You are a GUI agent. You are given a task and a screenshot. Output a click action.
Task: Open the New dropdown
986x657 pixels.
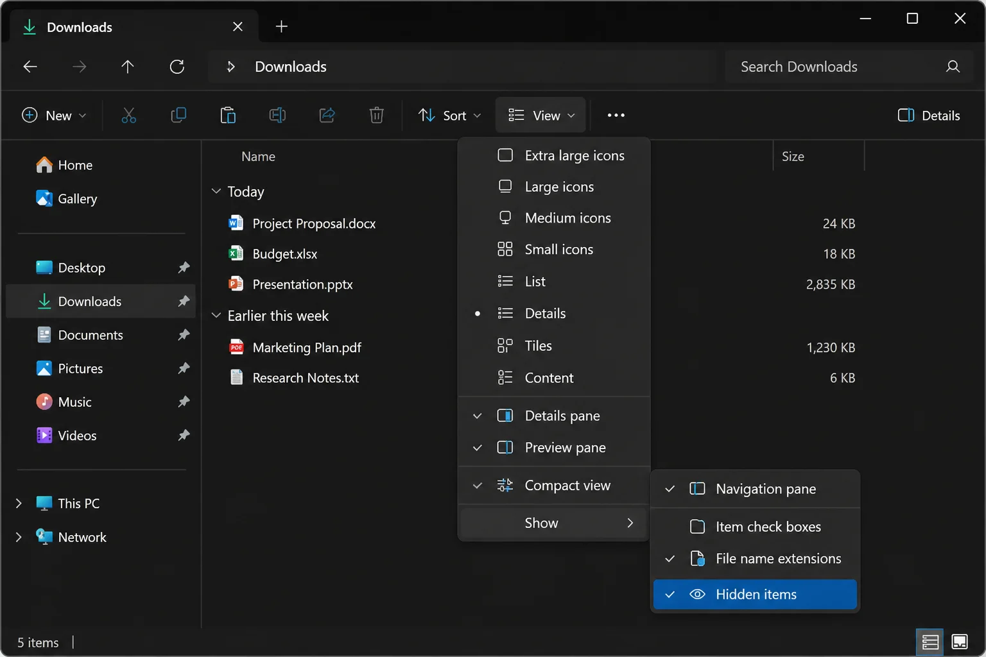pyautogui.click(x=54, y=115)
